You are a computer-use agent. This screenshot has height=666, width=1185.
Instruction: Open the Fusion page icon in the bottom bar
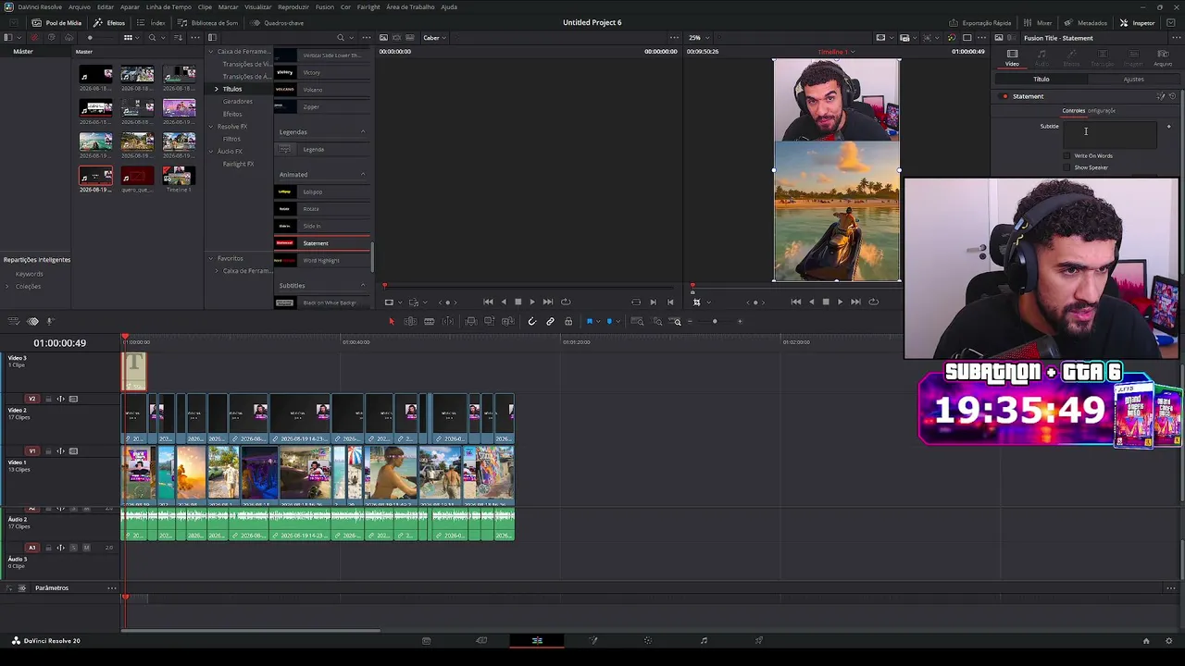593,640
